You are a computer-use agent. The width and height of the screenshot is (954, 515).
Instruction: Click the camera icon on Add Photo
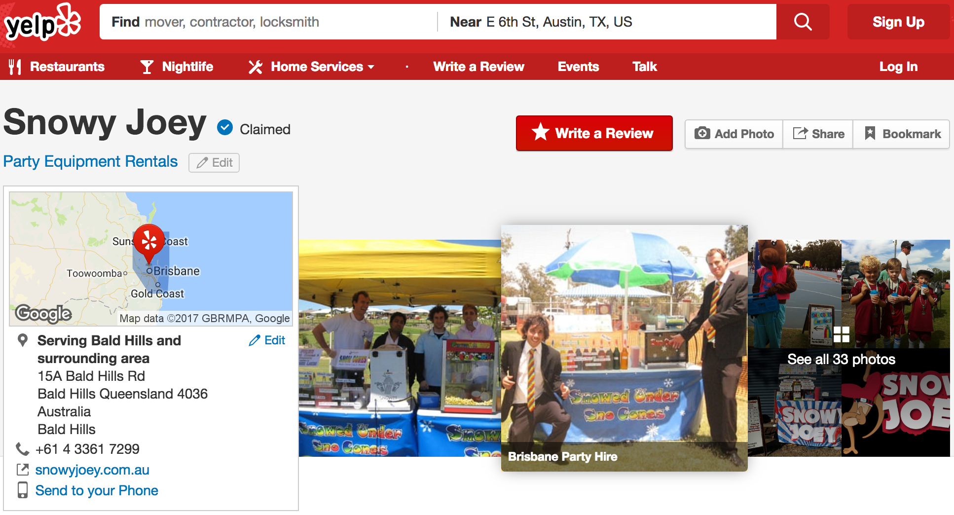[702, 133]
